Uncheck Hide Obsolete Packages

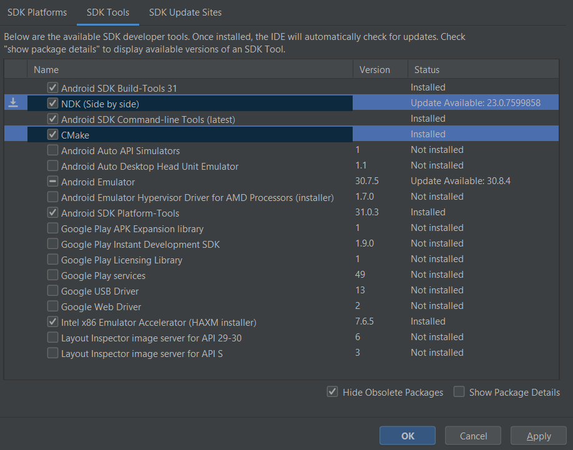tap(333, 392)
